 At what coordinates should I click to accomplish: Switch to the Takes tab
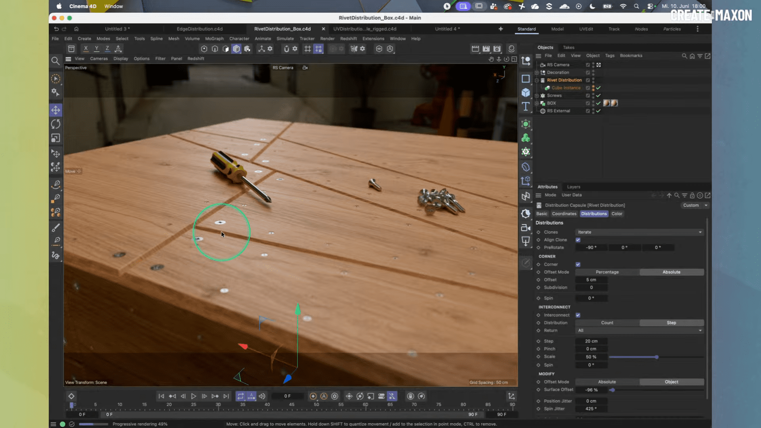pos(568,48)
